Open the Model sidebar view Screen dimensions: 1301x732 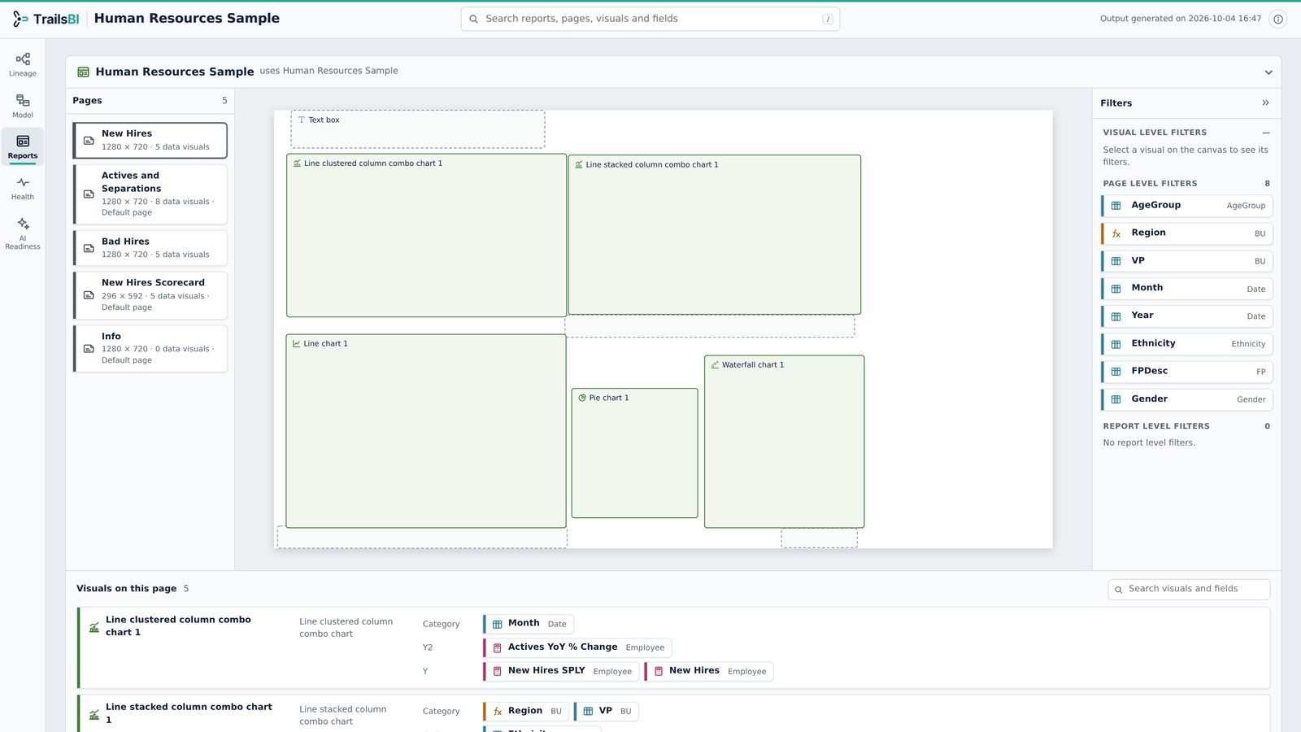coord(23,106)
